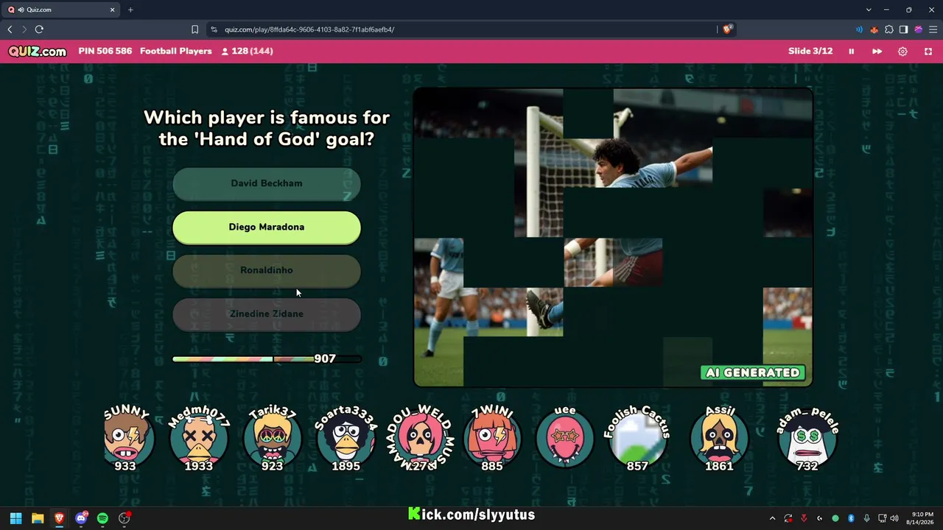The height and width of the screenshot is (530, 943).
Task: Close the Quiz.com tab
Action: click(x=112, y=10)
